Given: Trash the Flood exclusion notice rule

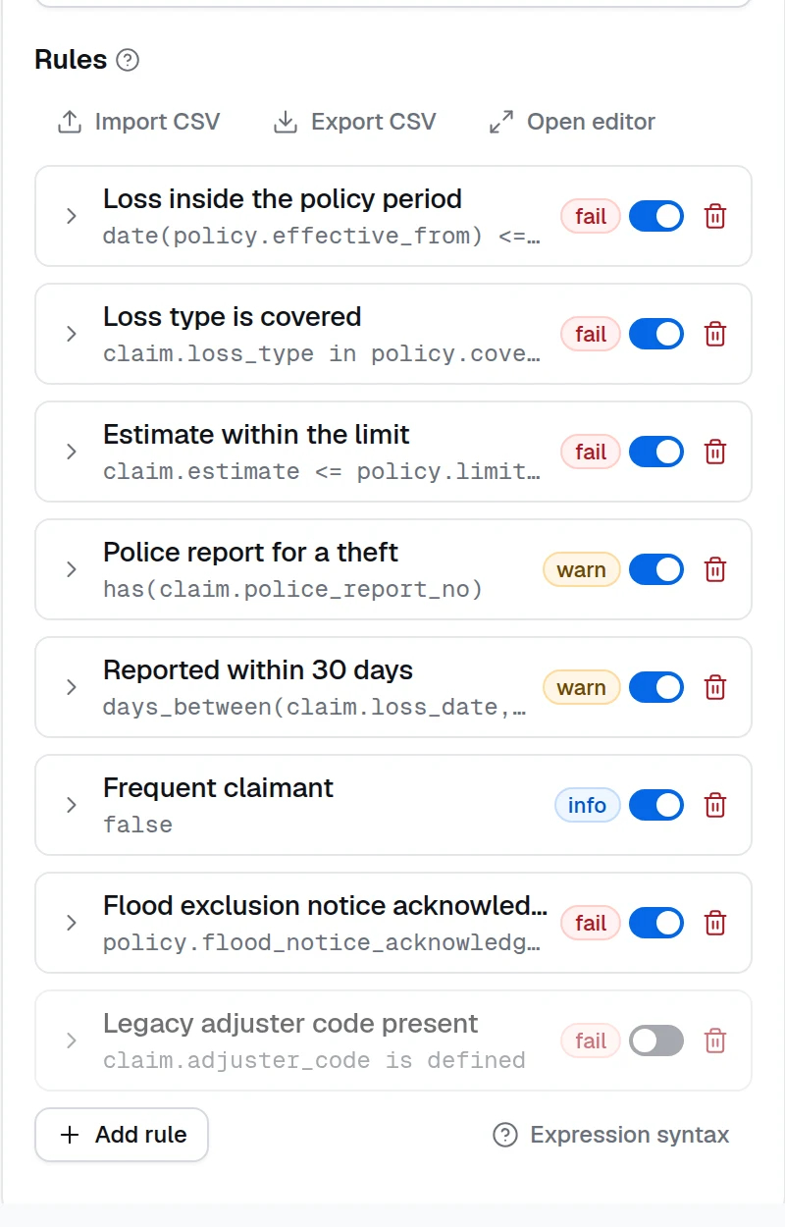Looking at the screenshot, I should tap(715, 923).
